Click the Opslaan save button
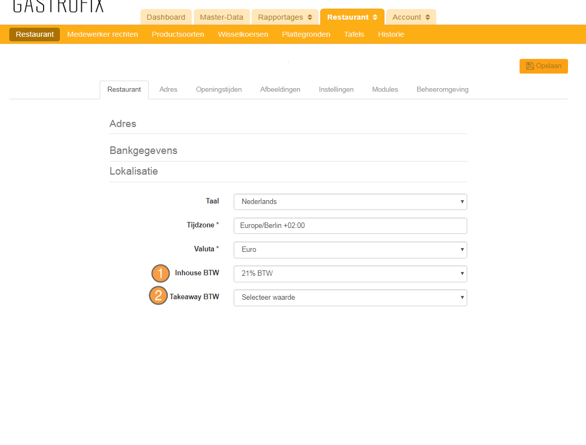The height and width of the screenshot is (445, 586). tap(543, 66)
